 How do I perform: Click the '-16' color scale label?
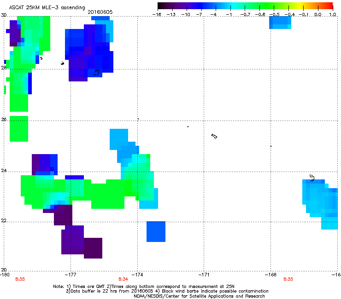point(157,15)
